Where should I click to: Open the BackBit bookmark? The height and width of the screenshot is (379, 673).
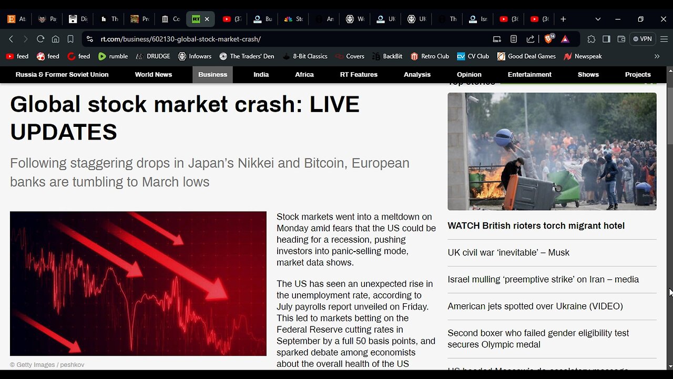[x=388, y=56]
